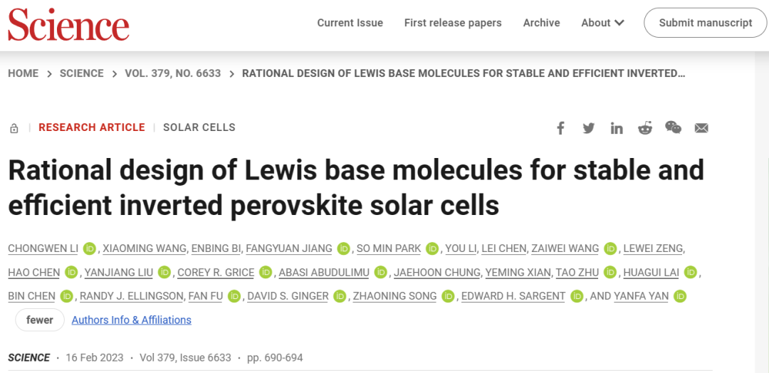Open the Archive menu item

pos(541,23)
